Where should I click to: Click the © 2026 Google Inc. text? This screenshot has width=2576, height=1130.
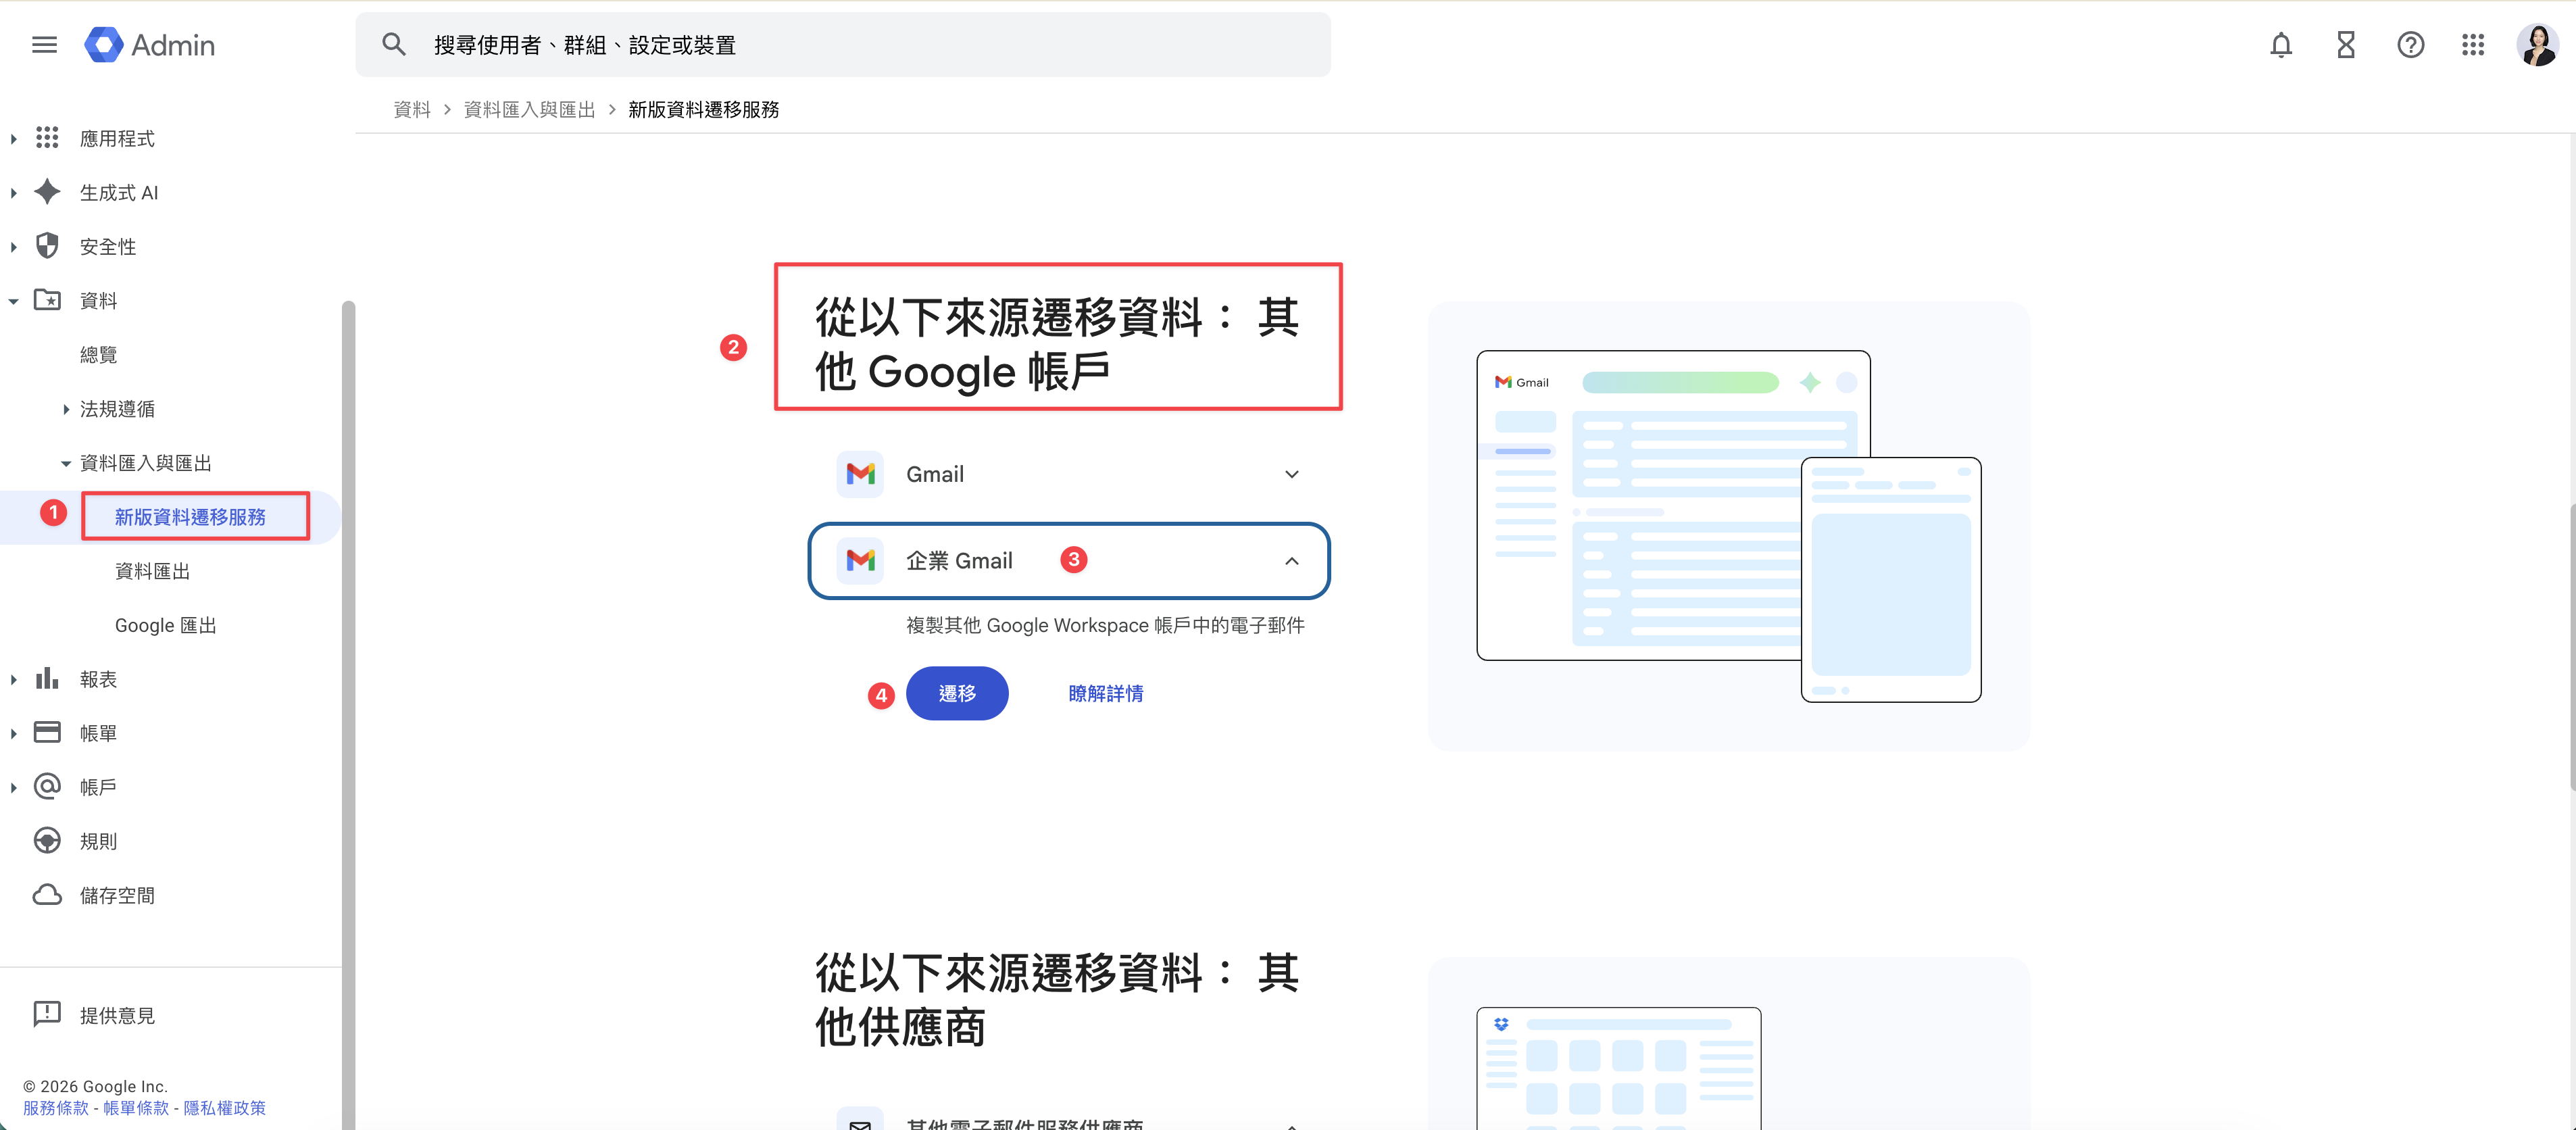[x=95, y=1086]
